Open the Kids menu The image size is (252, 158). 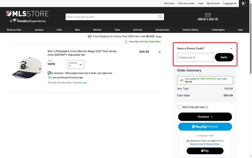pyautogui.click(x=117, y=30)
